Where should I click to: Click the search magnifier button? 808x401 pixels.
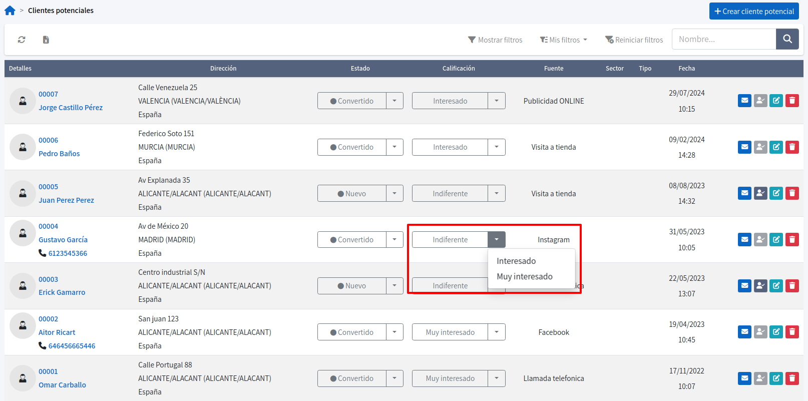pos(787,39)
